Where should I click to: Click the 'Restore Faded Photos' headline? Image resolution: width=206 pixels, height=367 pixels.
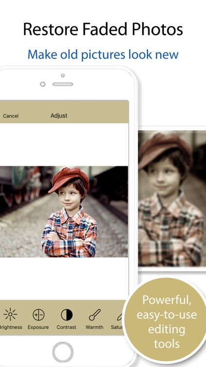tap(103, 29)
